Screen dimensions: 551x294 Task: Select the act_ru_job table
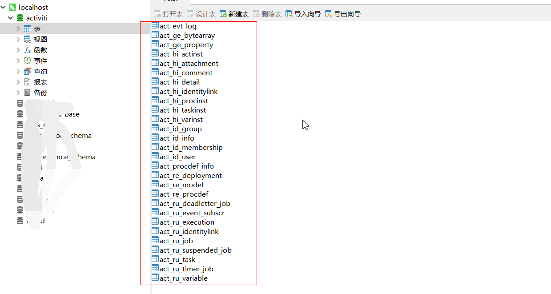[x=176, y=241]
